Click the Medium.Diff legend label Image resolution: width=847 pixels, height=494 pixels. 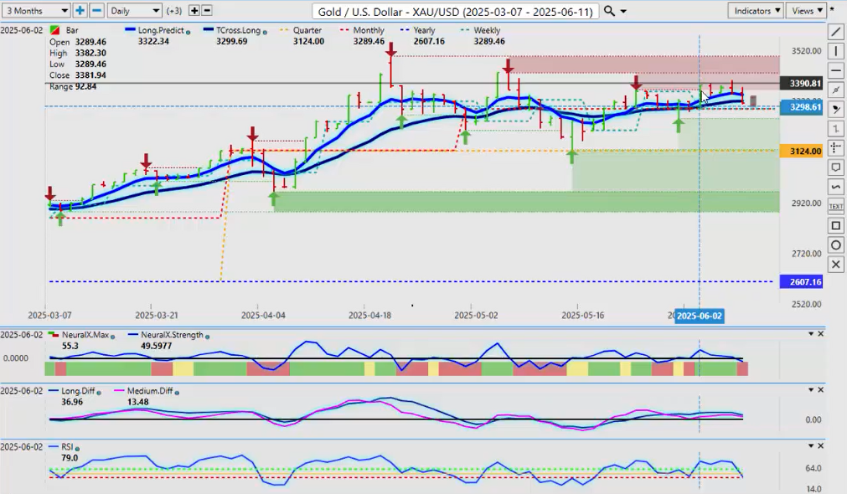pos(150,391)
